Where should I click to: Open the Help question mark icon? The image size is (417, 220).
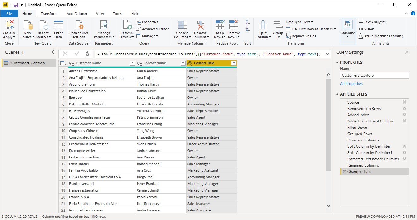413,14
